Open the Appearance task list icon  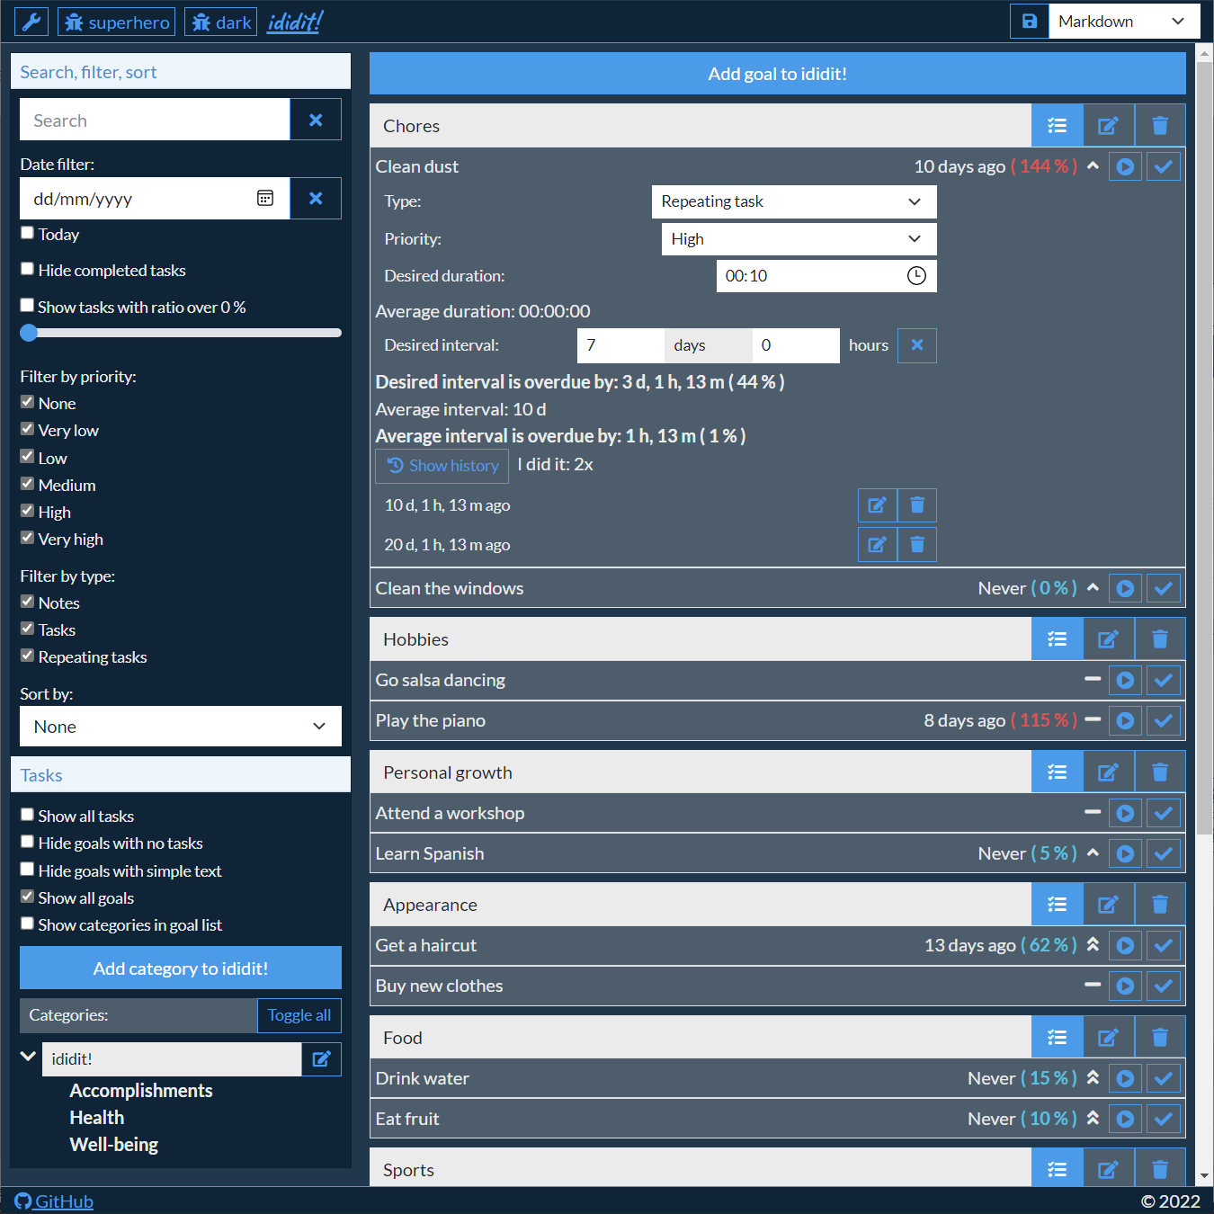pyautogui.click(x=1058, y=905)
